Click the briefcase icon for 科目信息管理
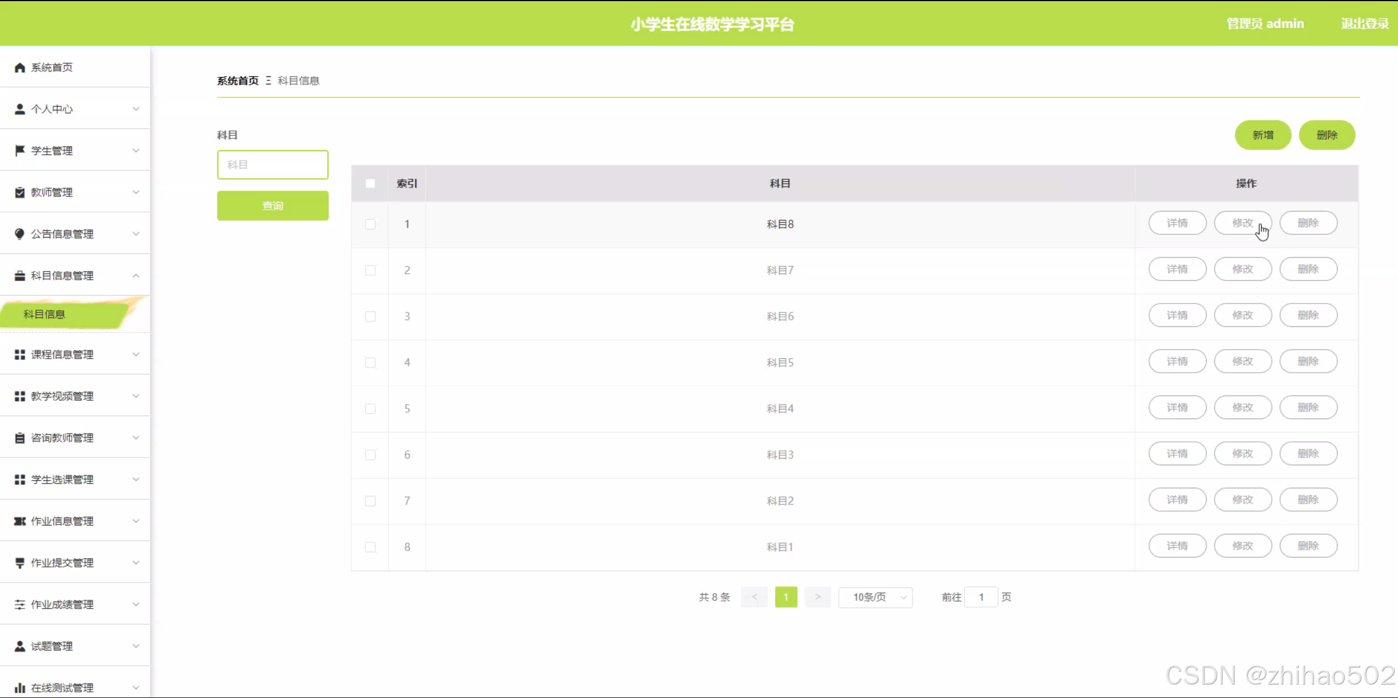Screen dimensions: 1398x698 coord(20,276)
